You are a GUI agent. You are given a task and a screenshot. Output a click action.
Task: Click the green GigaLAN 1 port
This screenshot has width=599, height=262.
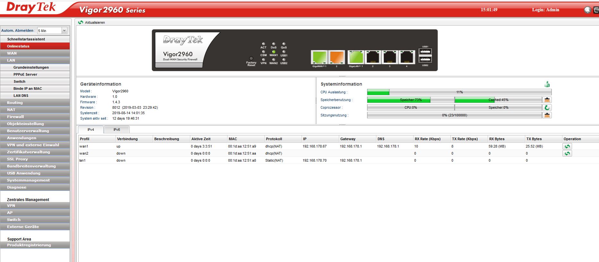pyautogui.click(x=356, y=57)
